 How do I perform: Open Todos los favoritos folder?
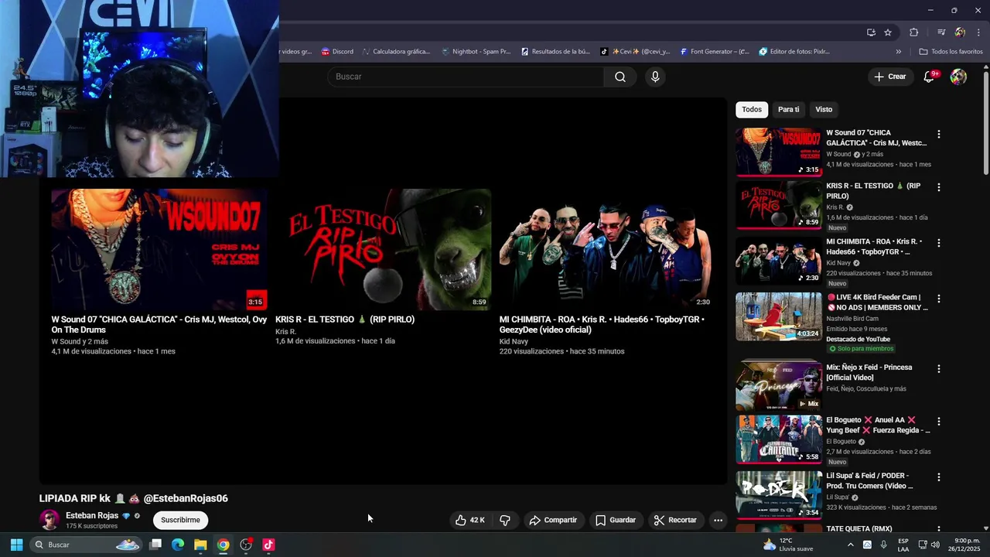pos(951,52)
